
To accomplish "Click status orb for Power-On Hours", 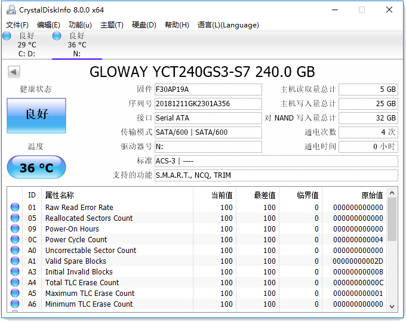I will (15, 229).
